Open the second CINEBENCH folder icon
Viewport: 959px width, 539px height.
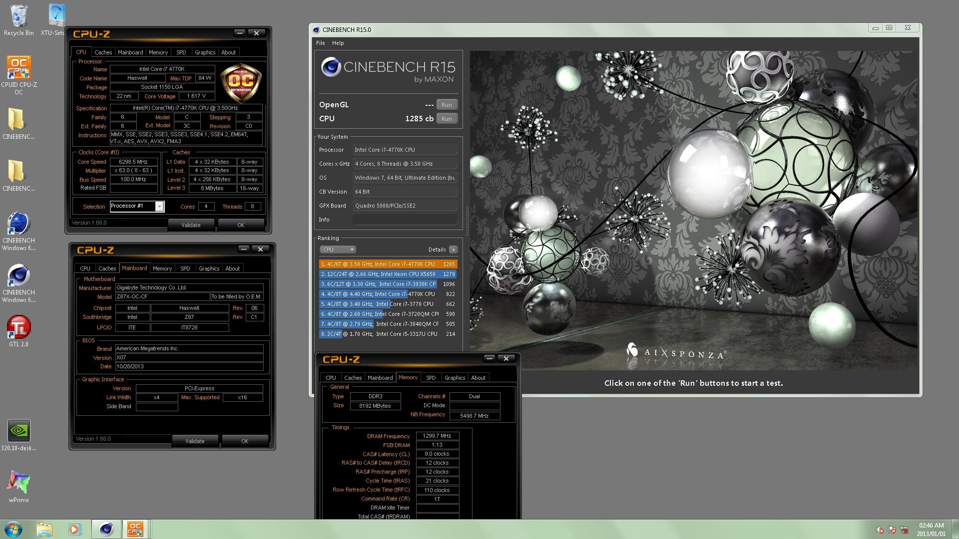tap(18, 176)
